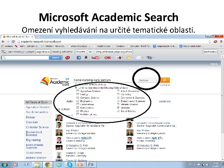Open the media player taskbar icon
Viewport: 224px width, 168px height.
point(15,165)
